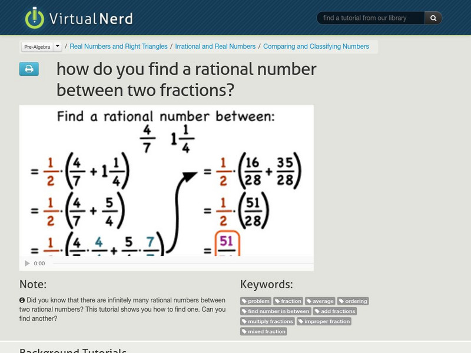471x353 pixels.
Task: Click the tag icon on mixed fraction keyword
Action: (x=246, y=331)
